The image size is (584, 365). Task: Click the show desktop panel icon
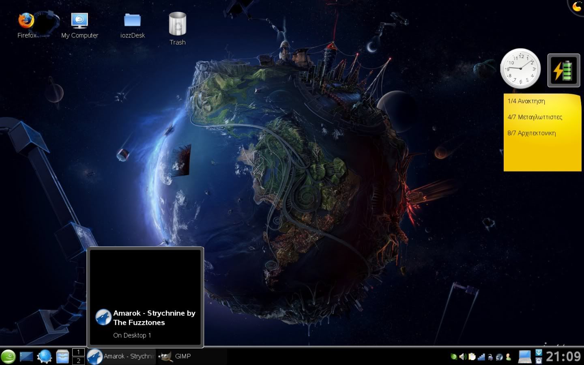tap(26, 356)
